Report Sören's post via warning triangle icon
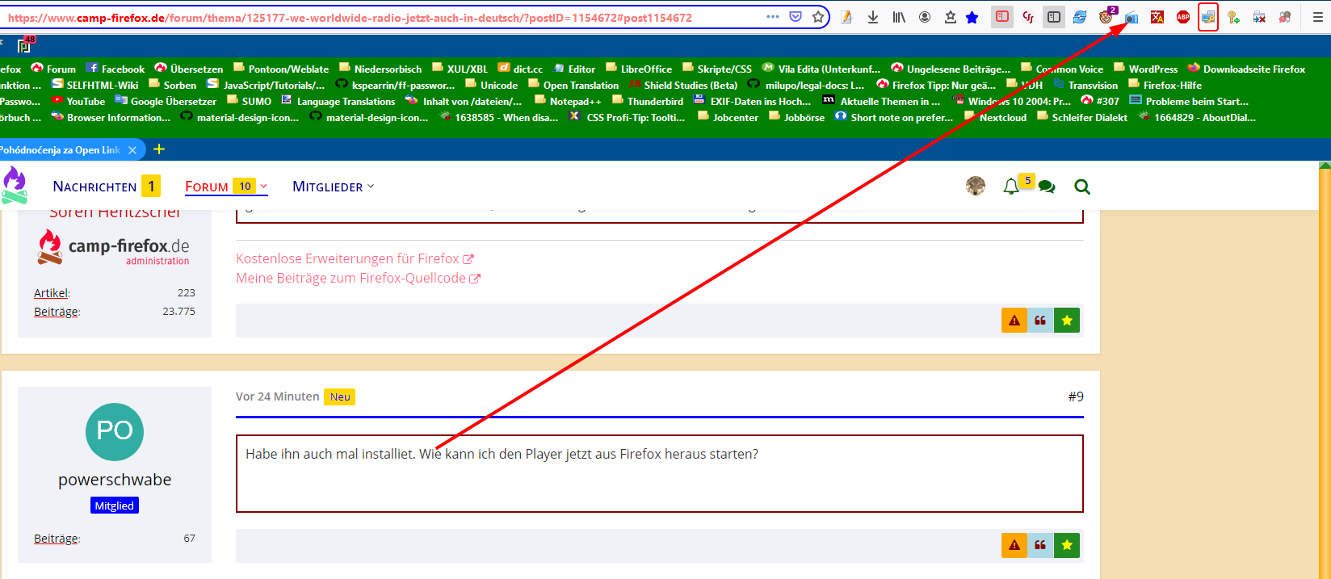This screenshot has width=1331, height=579. (x=1014, y=321)
